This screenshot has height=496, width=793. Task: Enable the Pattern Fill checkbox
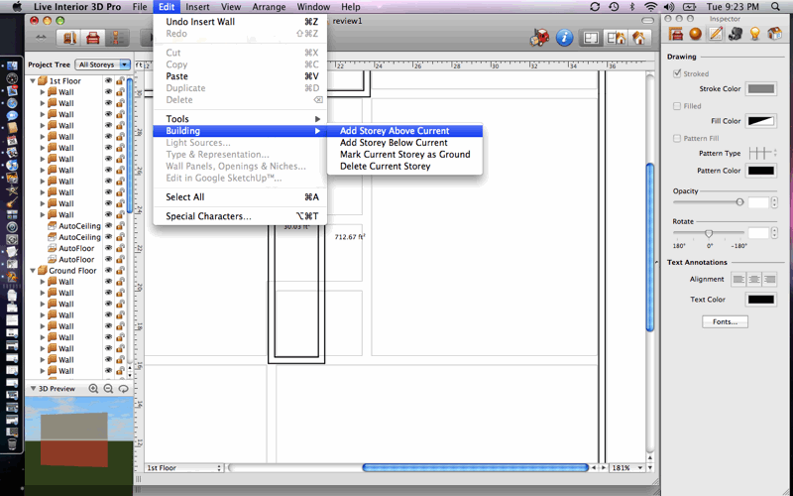(x=677, y=138)
